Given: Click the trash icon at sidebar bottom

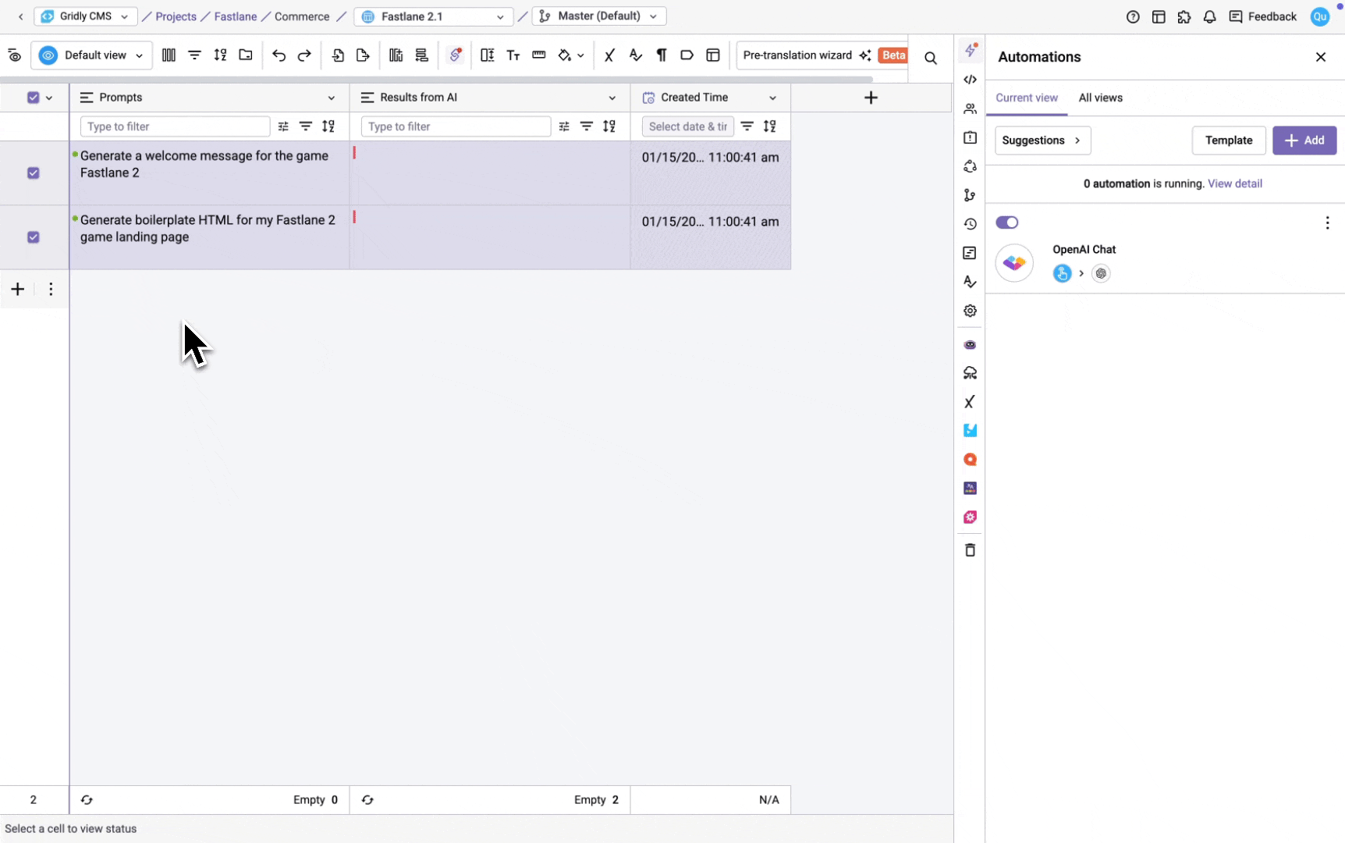Looking at the screenshot, I should pyautogui.click(x=970, y=550).
